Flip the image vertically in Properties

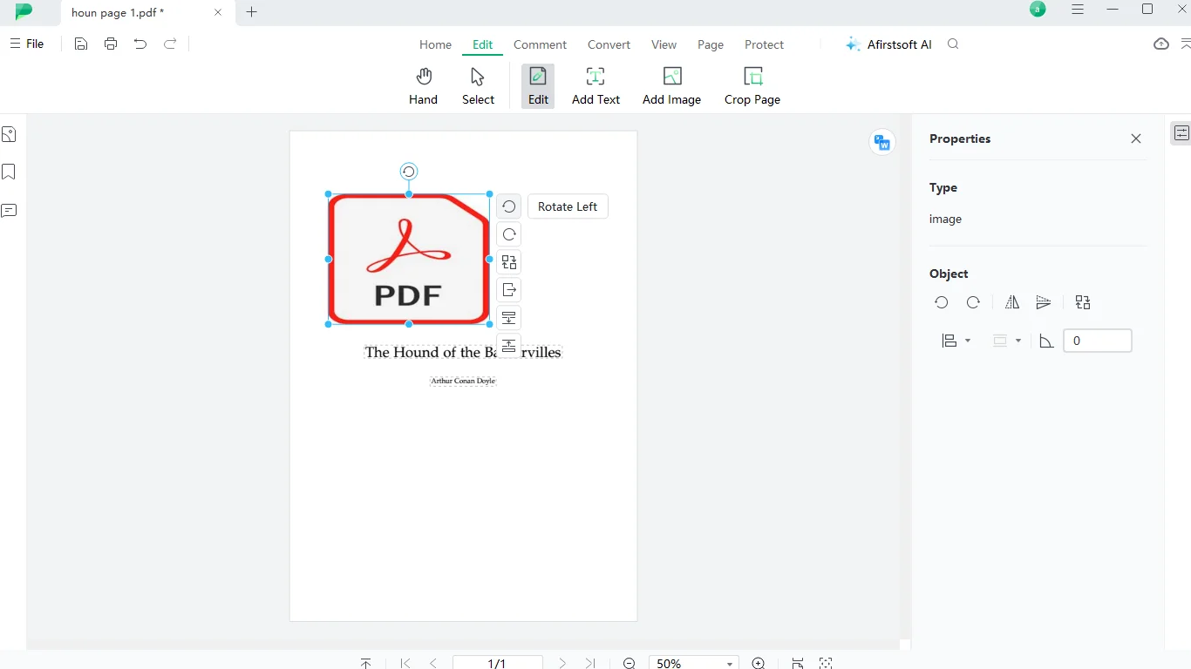1044,302
